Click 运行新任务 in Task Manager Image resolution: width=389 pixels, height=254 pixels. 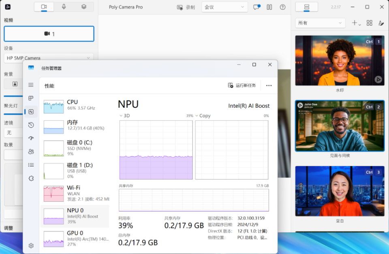point(242,85)
